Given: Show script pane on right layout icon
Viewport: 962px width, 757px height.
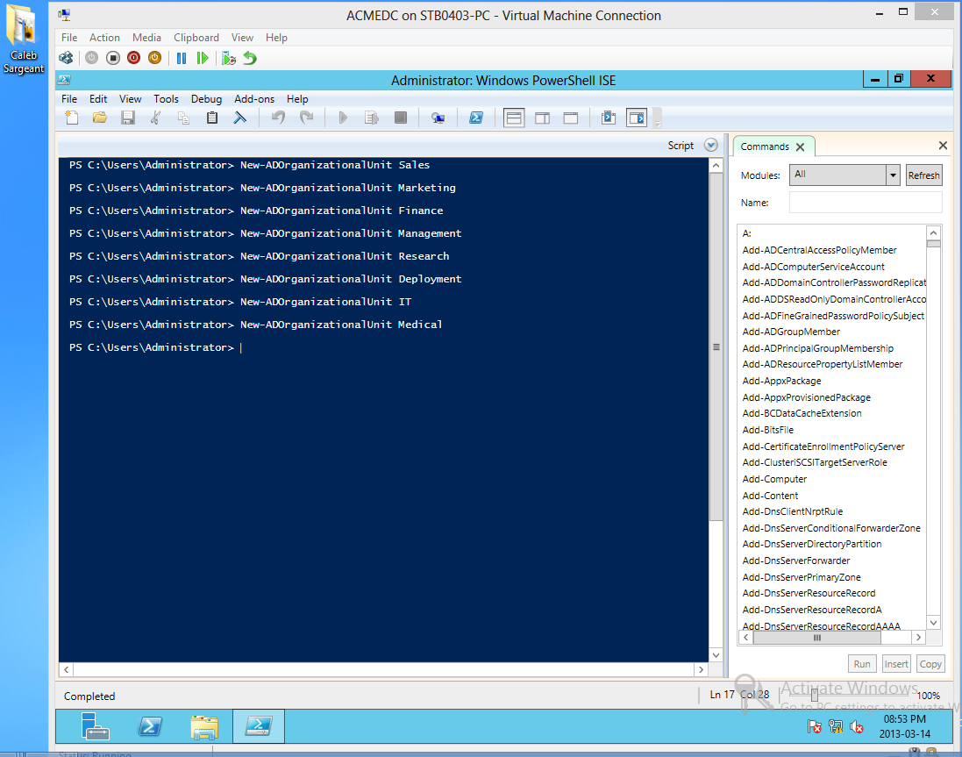Looking at the screenshot, I should click(x=542, y=118).
